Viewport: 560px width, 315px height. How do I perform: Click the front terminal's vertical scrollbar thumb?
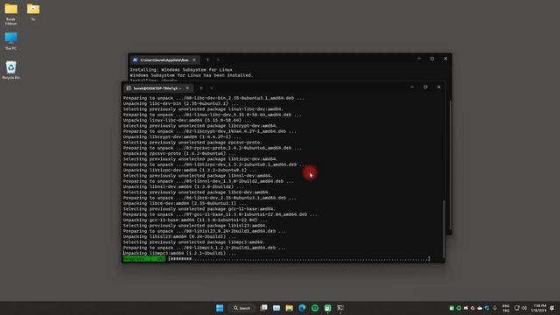tap(444, 228)
